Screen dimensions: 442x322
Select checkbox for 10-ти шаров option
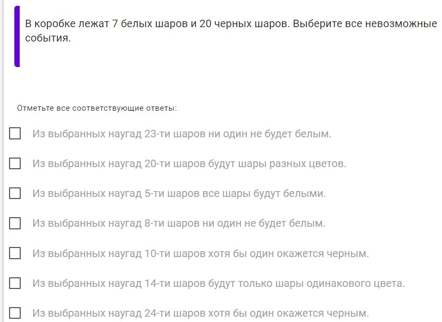click(15, 253)
